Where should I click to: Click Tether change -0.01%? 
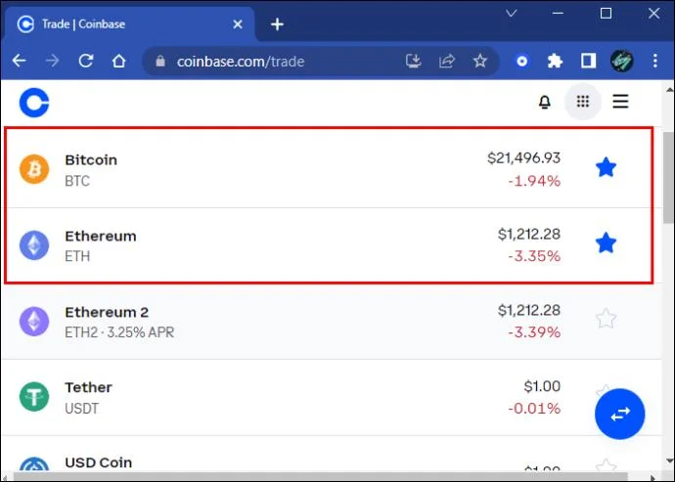(534, 408)
